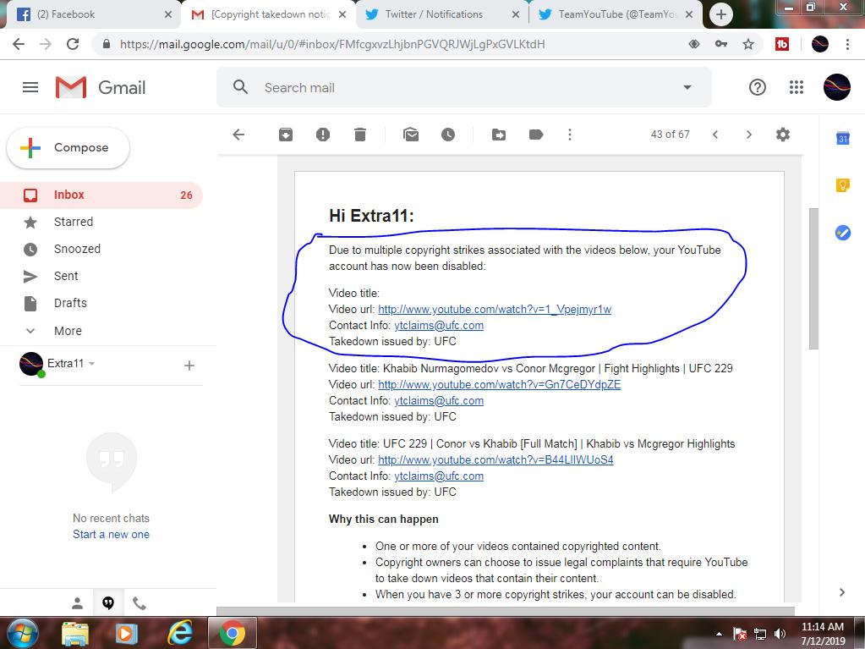Open video link 1_Vpejmyr1w

(x=495, y=310)
